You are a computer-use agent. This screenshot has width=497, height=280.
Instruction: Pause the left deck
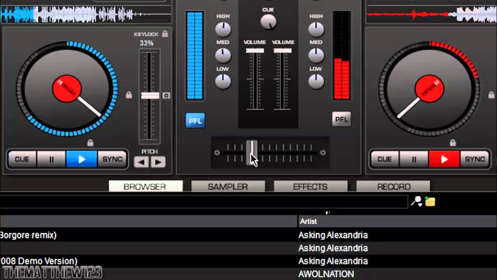[51, 159]
